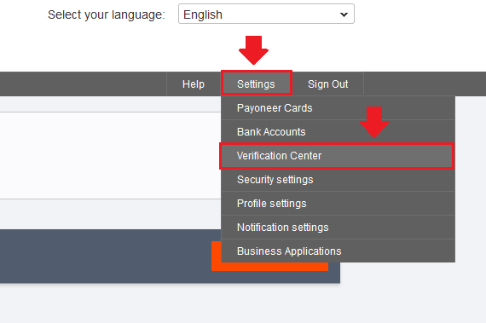Image resolution: width=486 pixels, height=323 pixels.
Task: Open Verification Center from Settings menu
Action: pyautogui.click(x=338, y=156)
